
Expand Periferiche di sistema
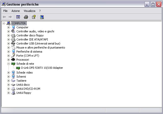point(8,52)
